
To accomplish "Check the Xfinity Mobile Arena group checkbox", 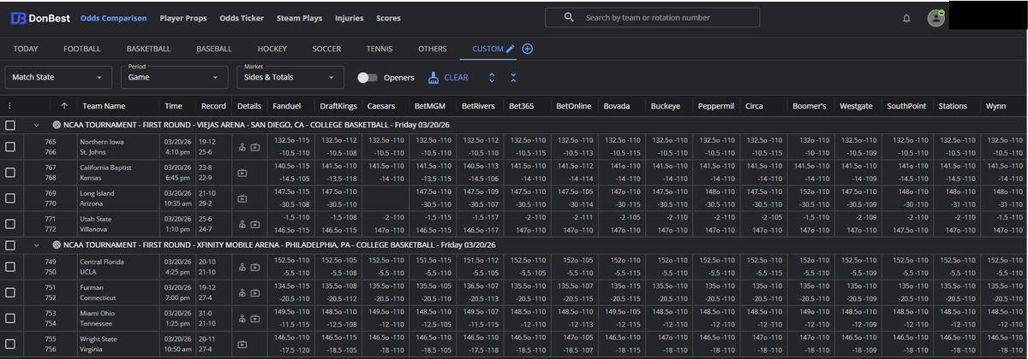I will pyautogui.click(x=9, y=244).
